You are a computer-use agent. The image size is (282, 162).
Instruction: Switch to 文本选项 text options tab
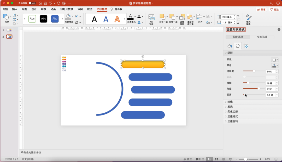(x=262, y=37)
